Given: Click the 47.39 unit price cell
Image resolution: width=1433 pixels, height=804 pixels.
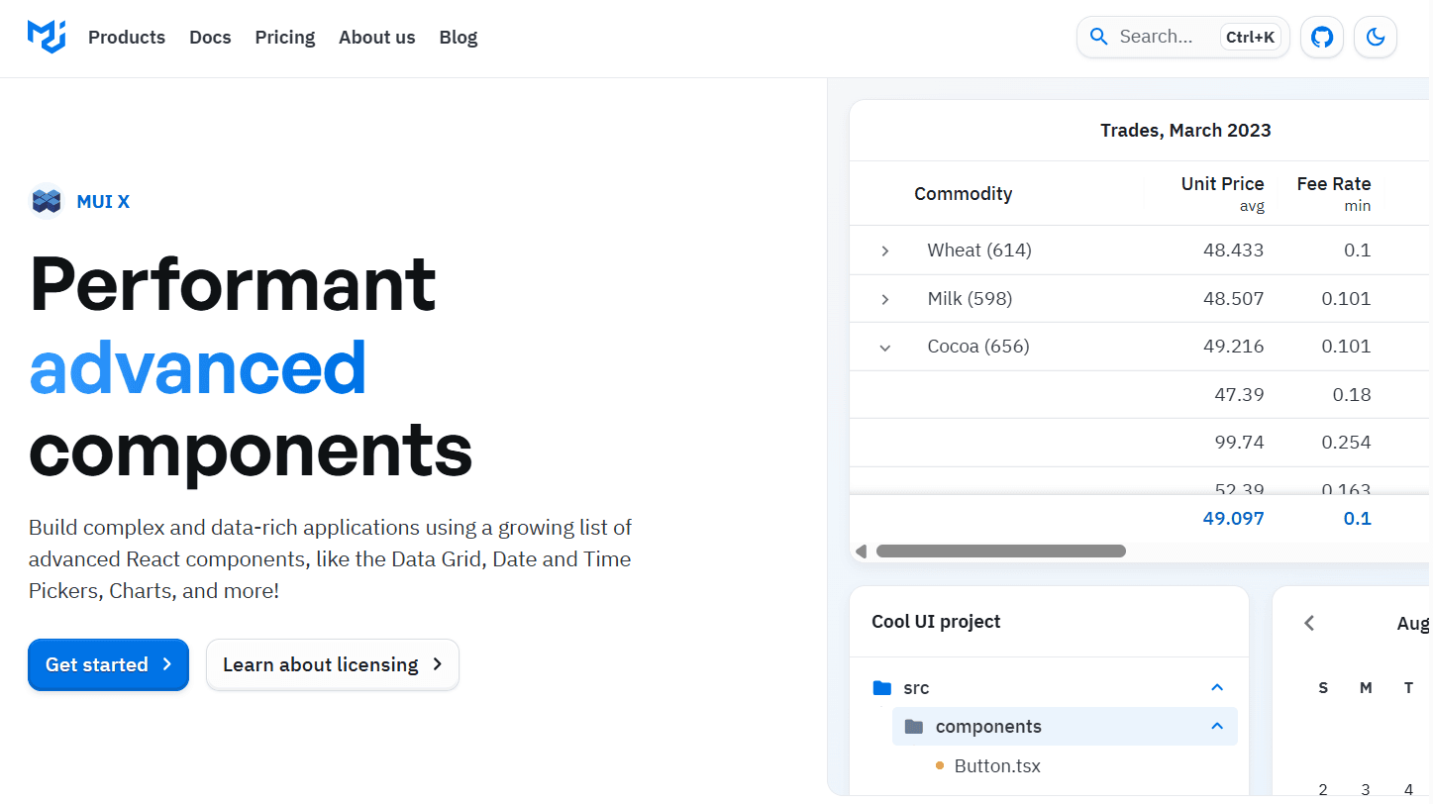Looking at the screenshot, I should [1239, 395].
